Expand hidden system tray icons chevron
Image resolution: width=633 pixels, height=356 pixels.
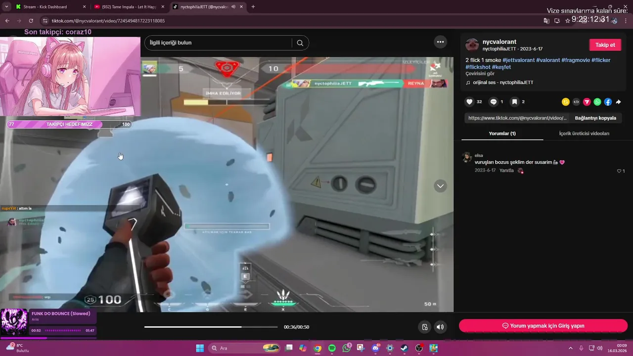(570, 348)
